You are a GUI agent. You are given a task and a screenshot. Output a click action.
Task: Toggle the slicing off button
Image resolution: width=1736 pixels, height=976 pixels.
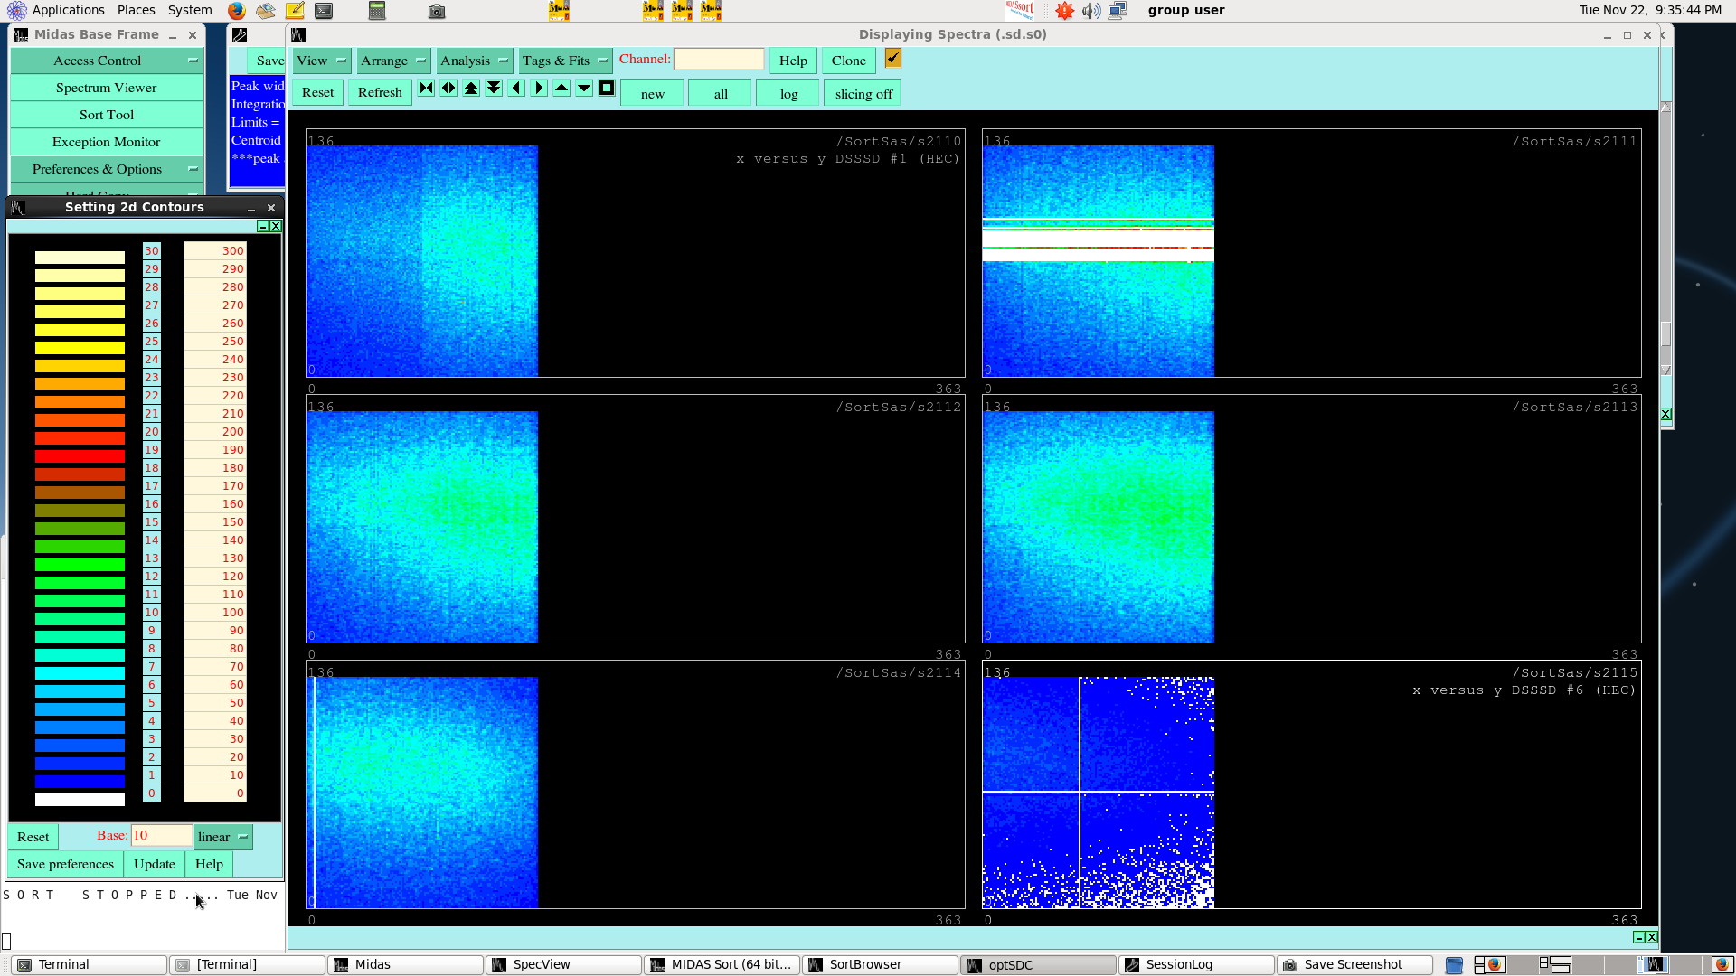[x=863, y=93]
